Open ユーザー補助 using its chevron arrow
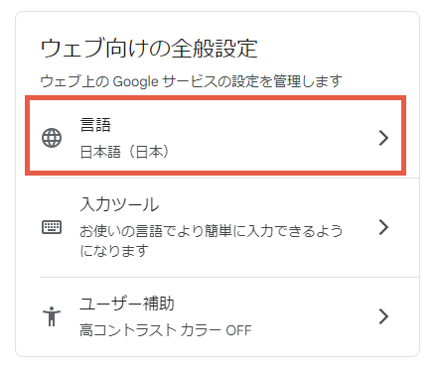Viewport: 439px width, 367px height. pyautogui.click(x=383, y=316)
